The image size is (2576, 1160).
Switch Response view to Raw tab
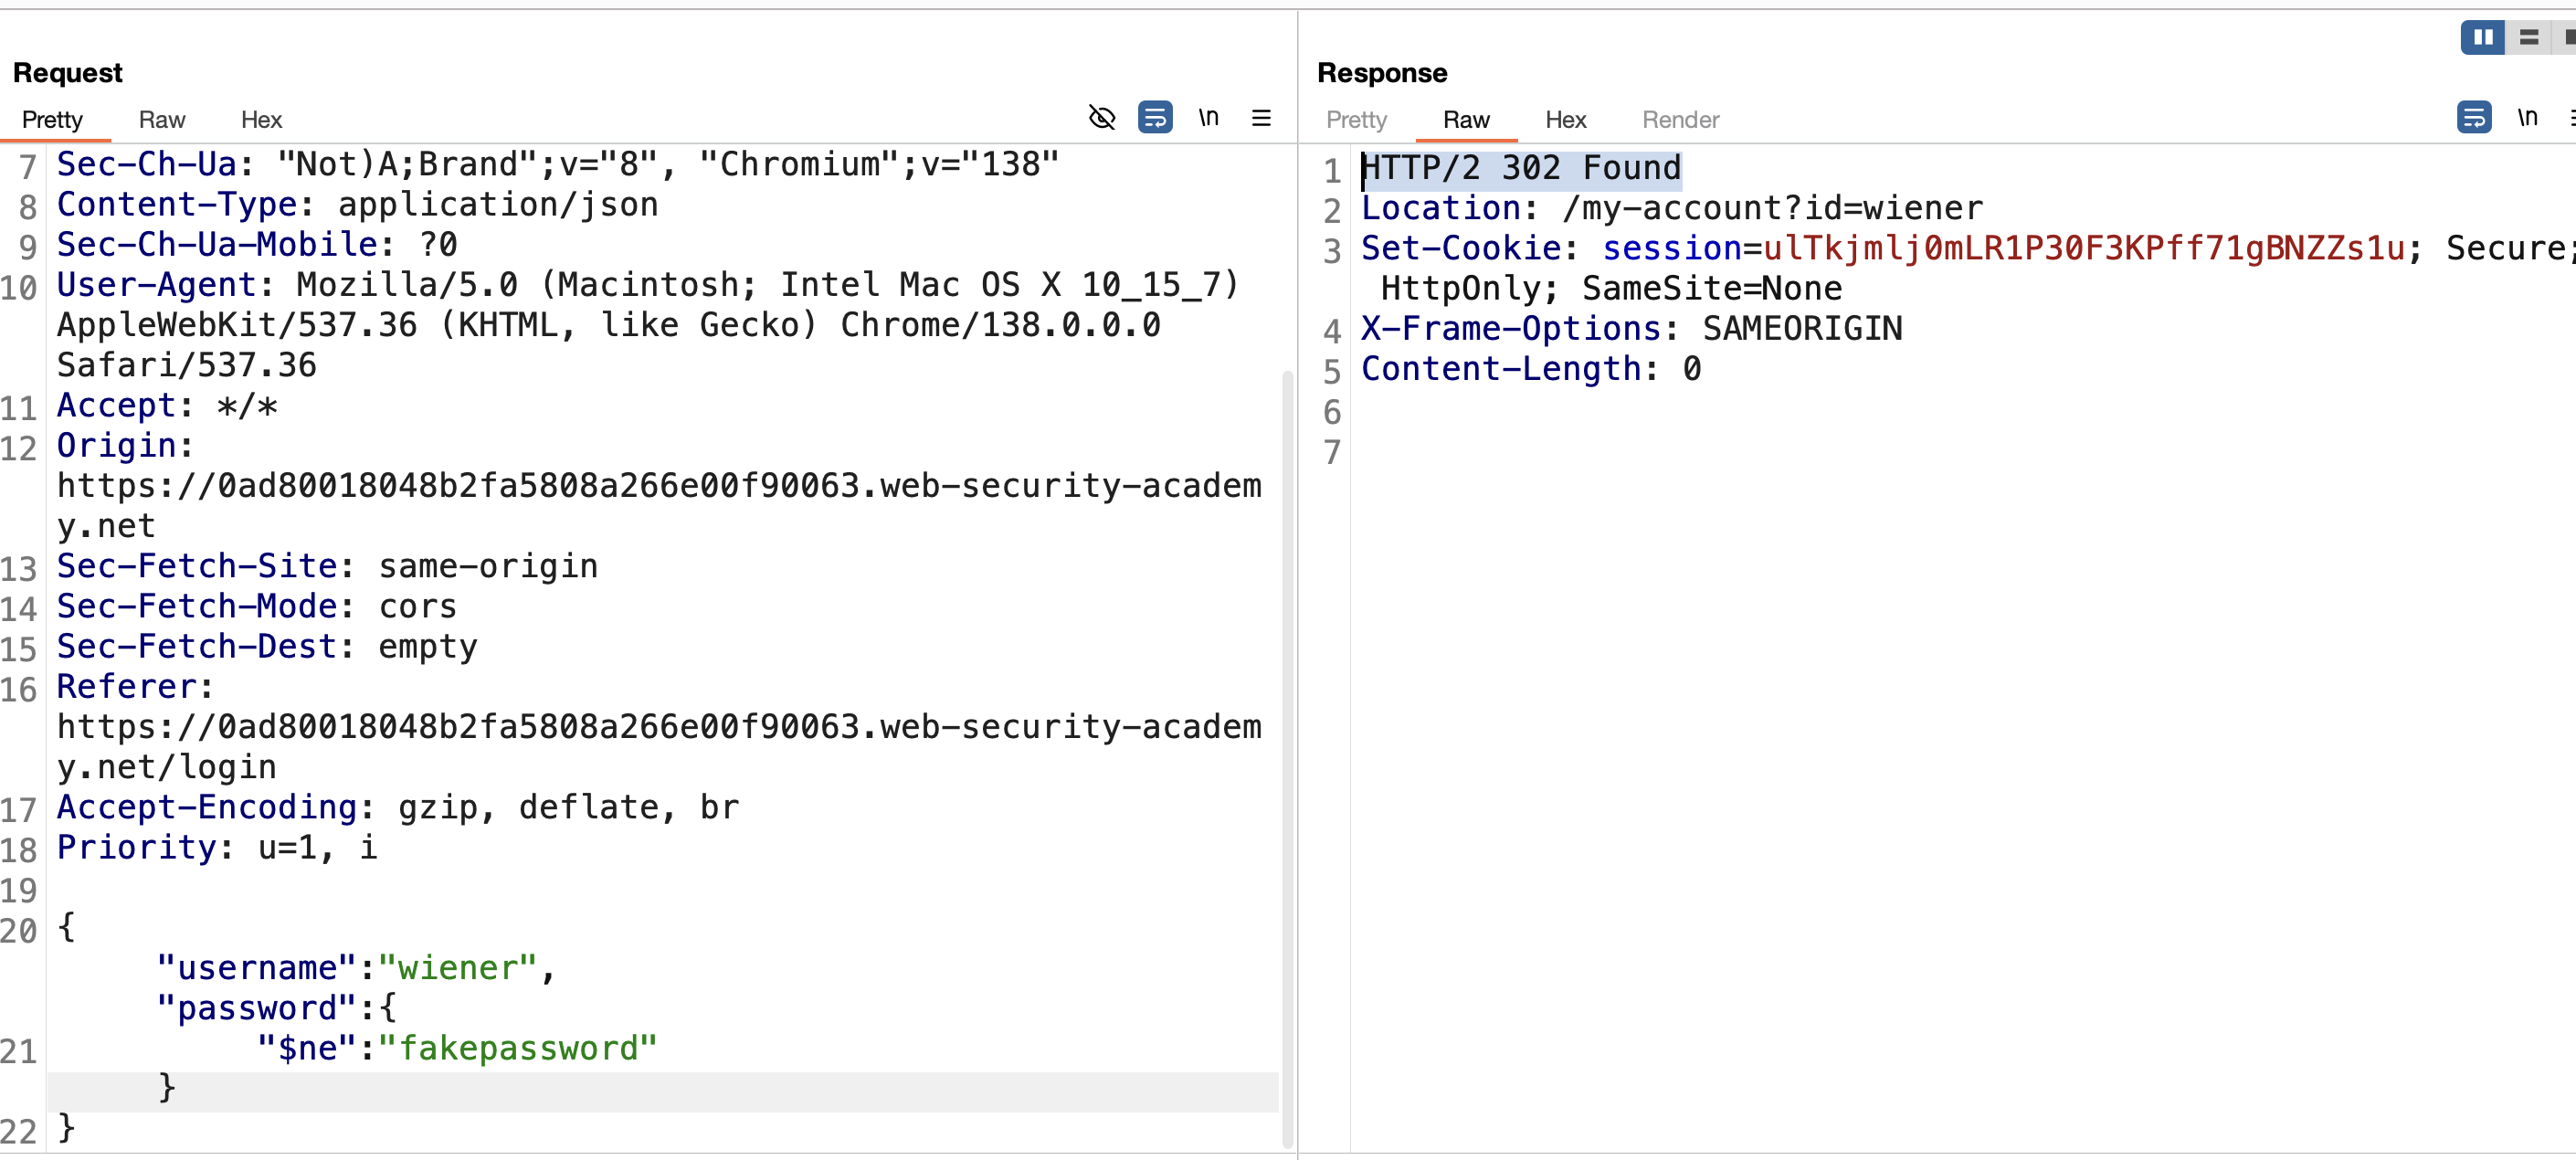pos(1466,120)
